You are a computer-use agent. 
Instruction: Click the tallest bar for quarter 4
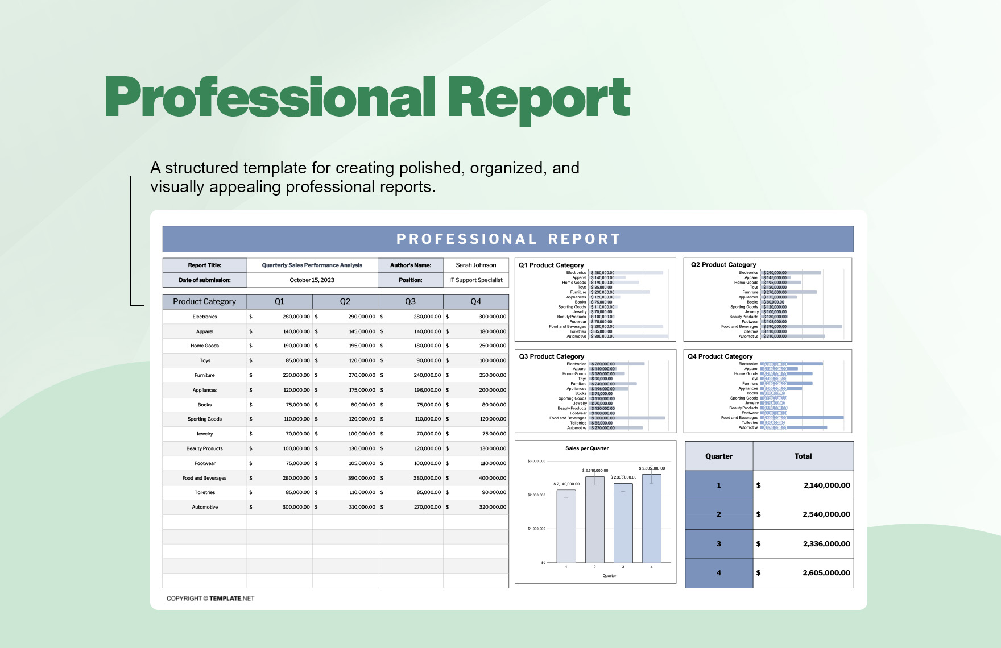[652, 518]
